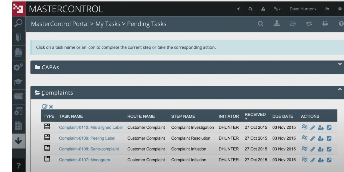Sort by INITIATOR column header
The width and height of the screenshot is (344, 172).
229,116
